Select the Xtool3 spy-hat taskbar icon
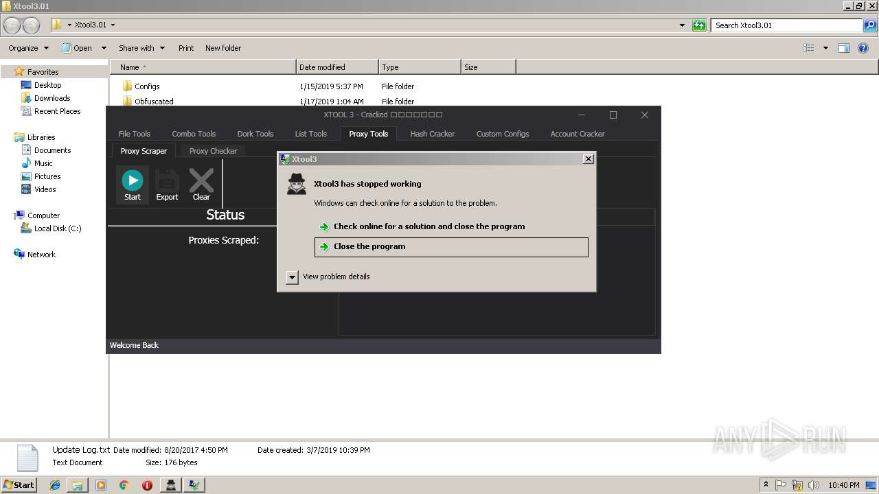 171,485
